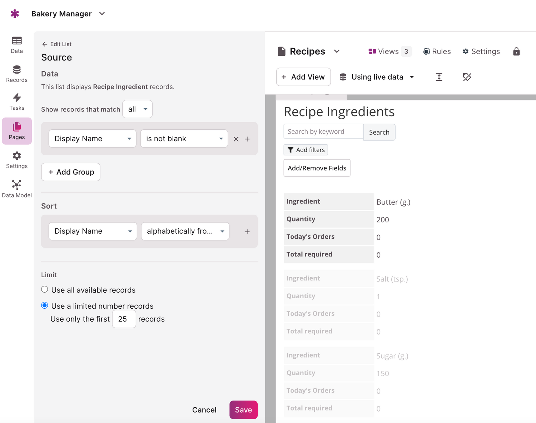
Task: Click the Save button
Action: 243,410
